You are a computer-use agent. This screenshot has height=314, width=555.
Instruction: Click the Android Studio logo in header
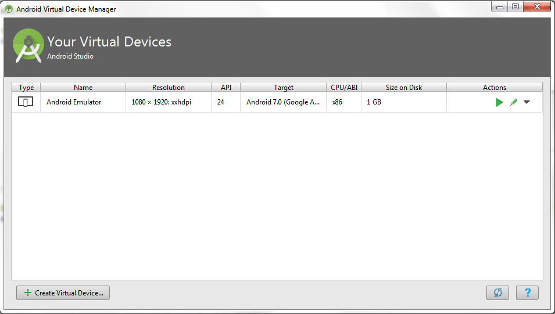click(x=28, y=46)
